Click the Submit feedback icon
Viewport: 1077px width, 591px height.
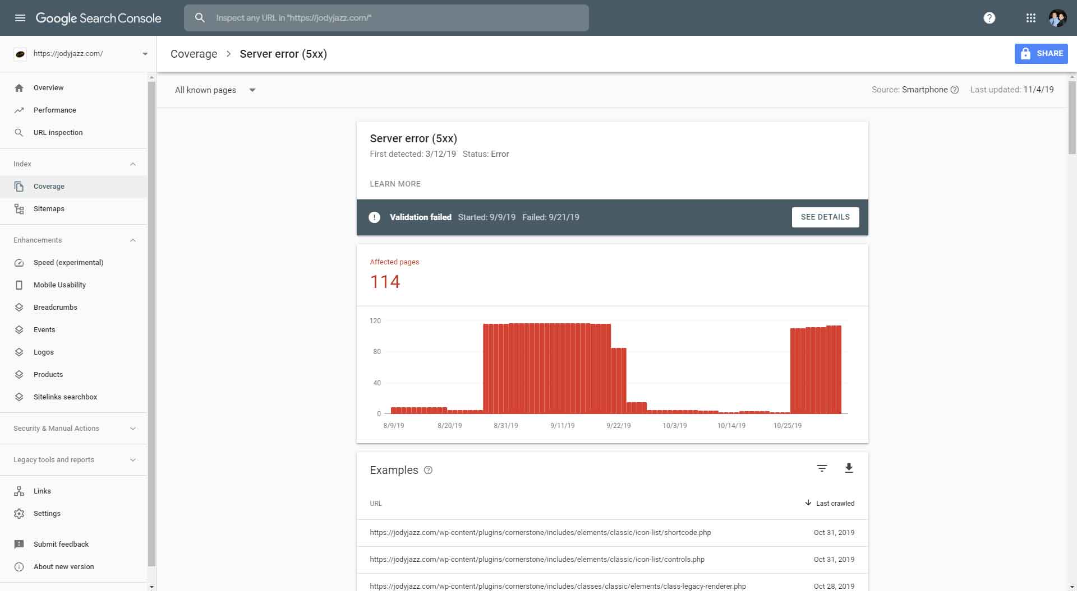point(19,545)
